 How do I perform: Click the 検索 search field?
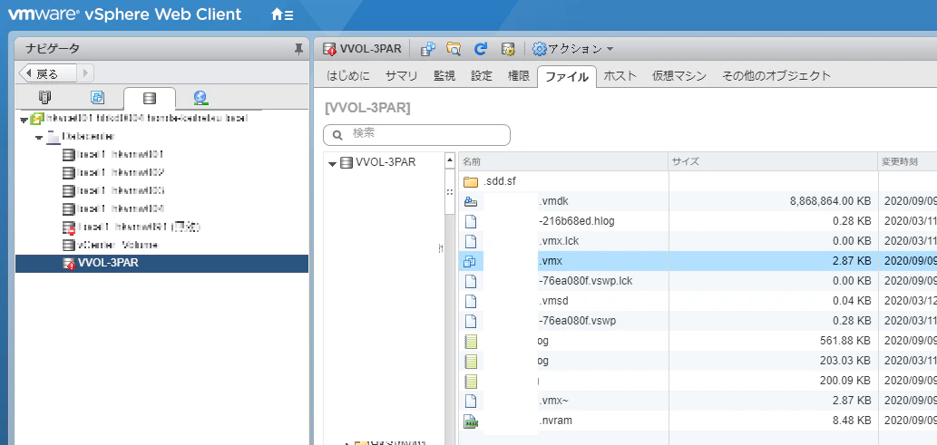coord(416,134)
